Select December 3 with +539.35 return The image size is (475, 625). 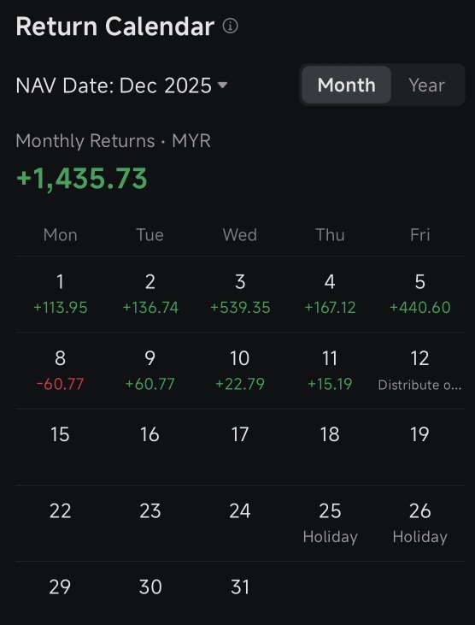(240, 294)
